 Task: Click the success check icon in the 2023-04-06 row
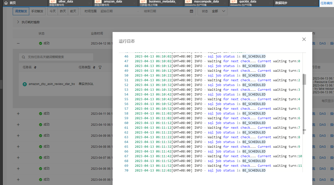(x=40, y=168)
